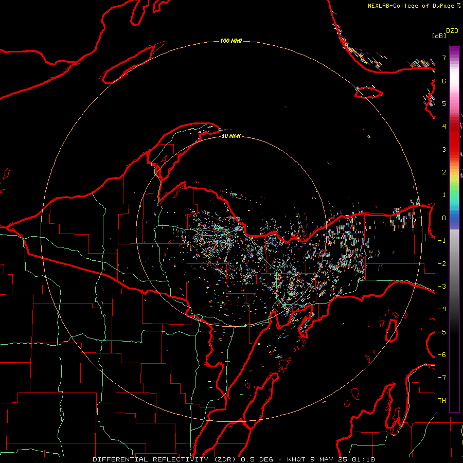This screenshot has height=463, width=463.
Task: Click the 1 dB value on the legend
Action: (x=444, y=195)
